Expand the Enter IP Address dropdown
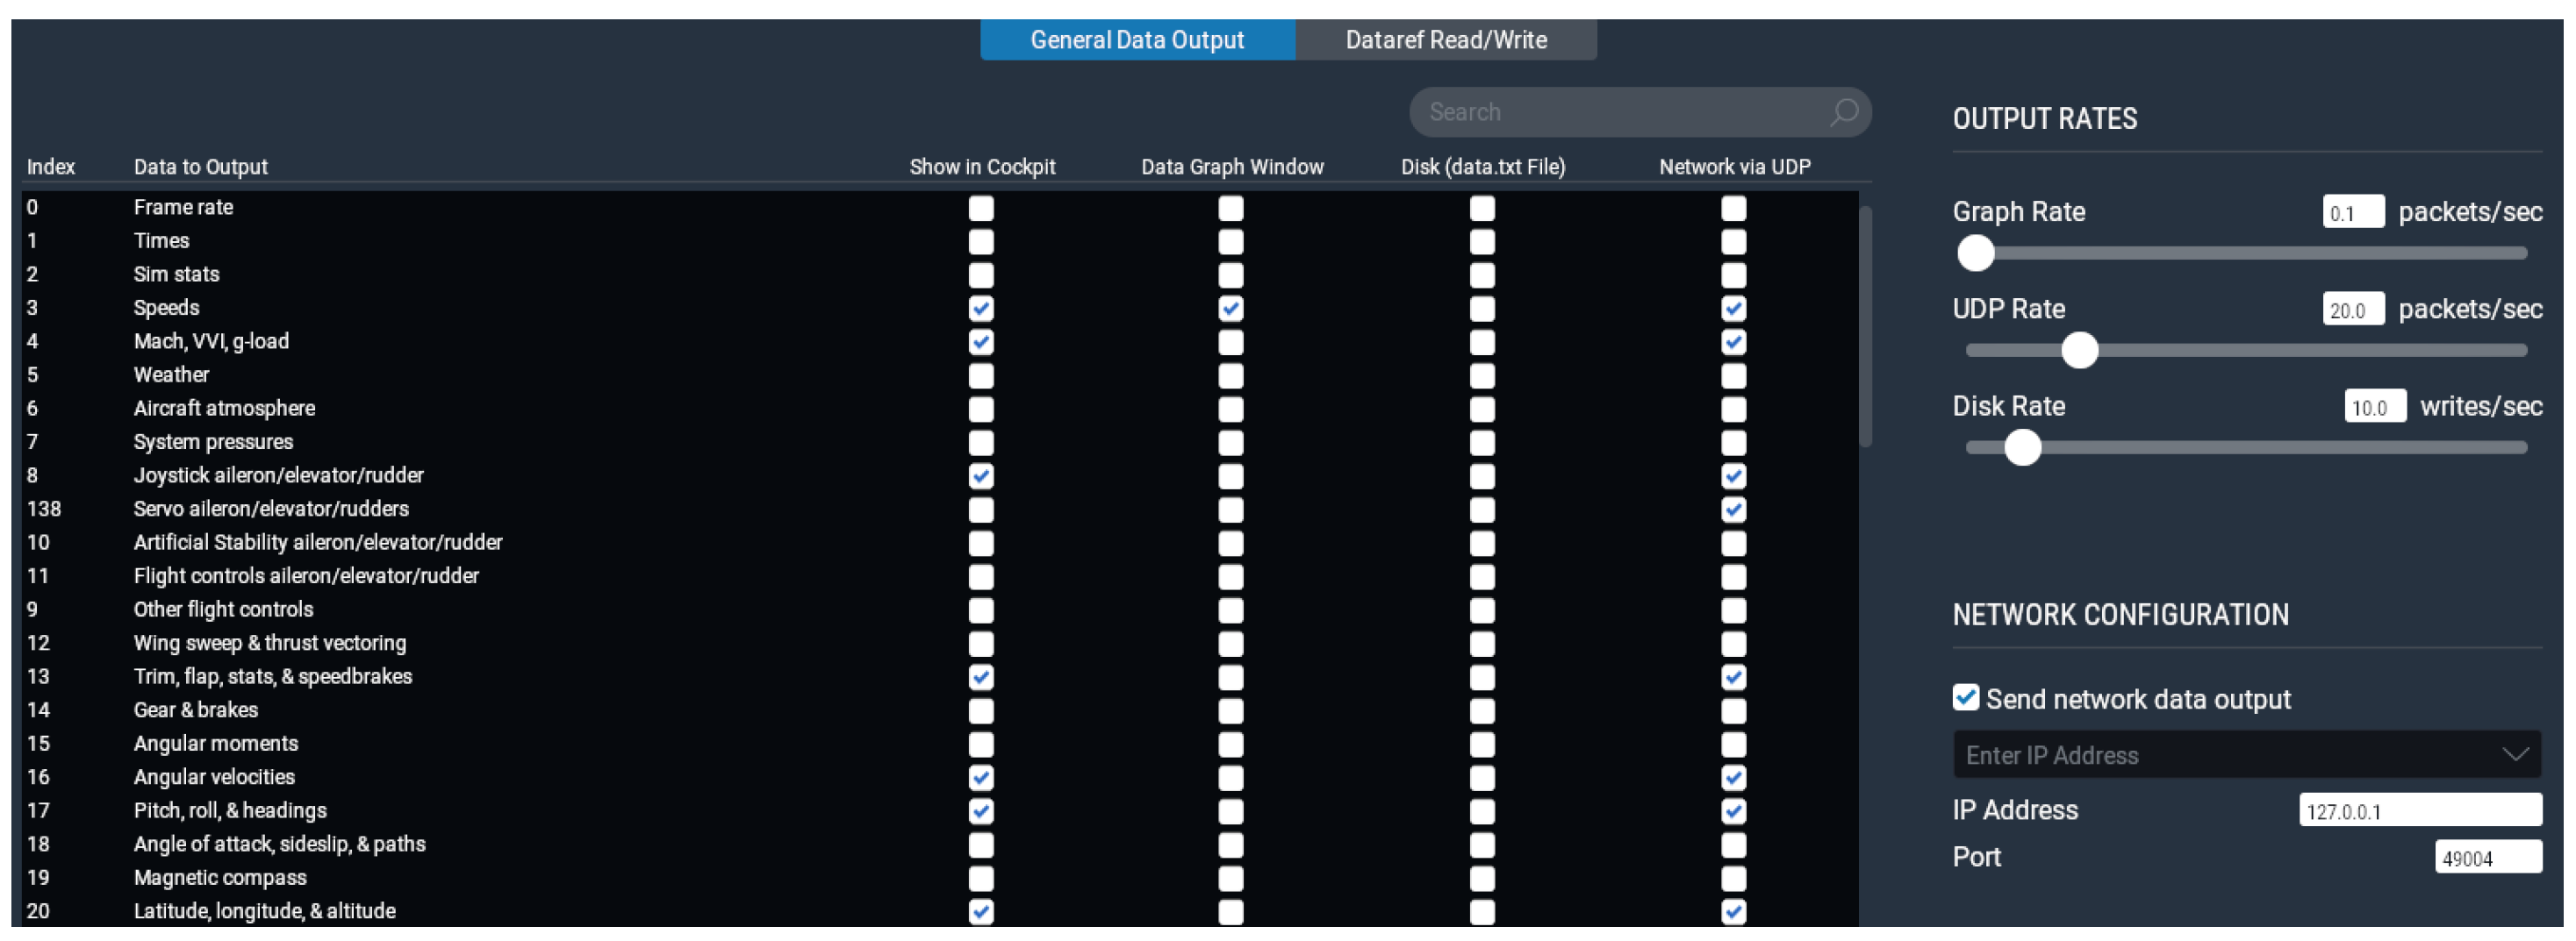The image size is (2576, 941). [2514, 754]
